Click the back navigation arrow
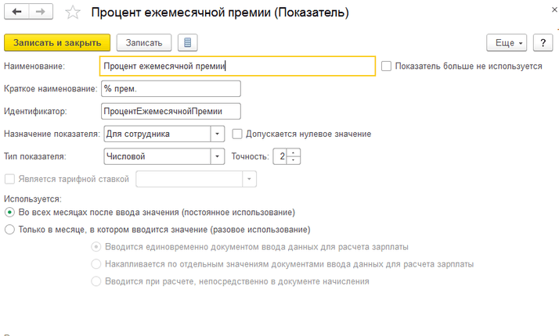Screen dimensions: 559x336 (x=16, y=13)
